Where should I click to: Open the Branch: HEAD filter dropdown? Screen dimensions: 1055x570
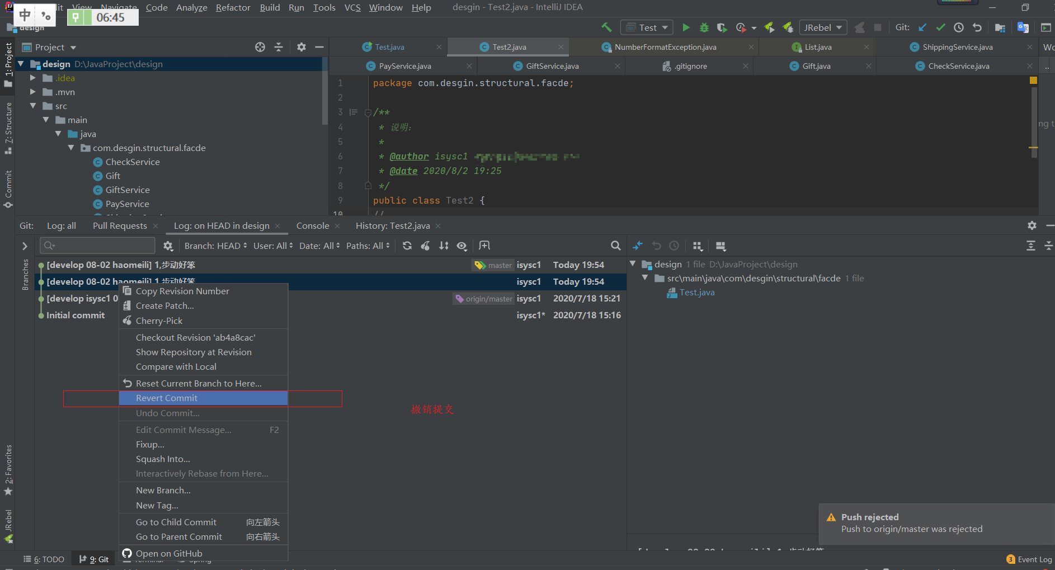pos(215,246)
